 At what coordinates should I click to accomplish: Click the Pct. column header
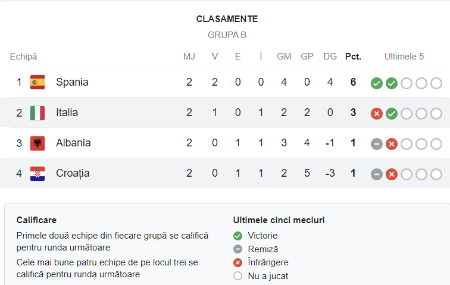click(x=353, y=57)
